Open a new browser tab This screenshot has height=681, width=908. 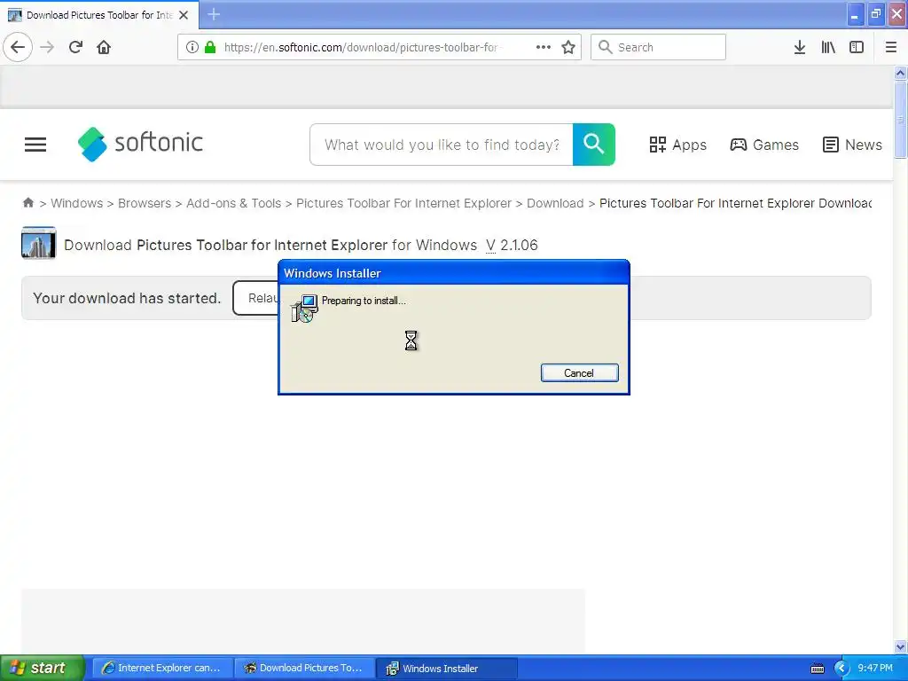[x=213, y=14]
